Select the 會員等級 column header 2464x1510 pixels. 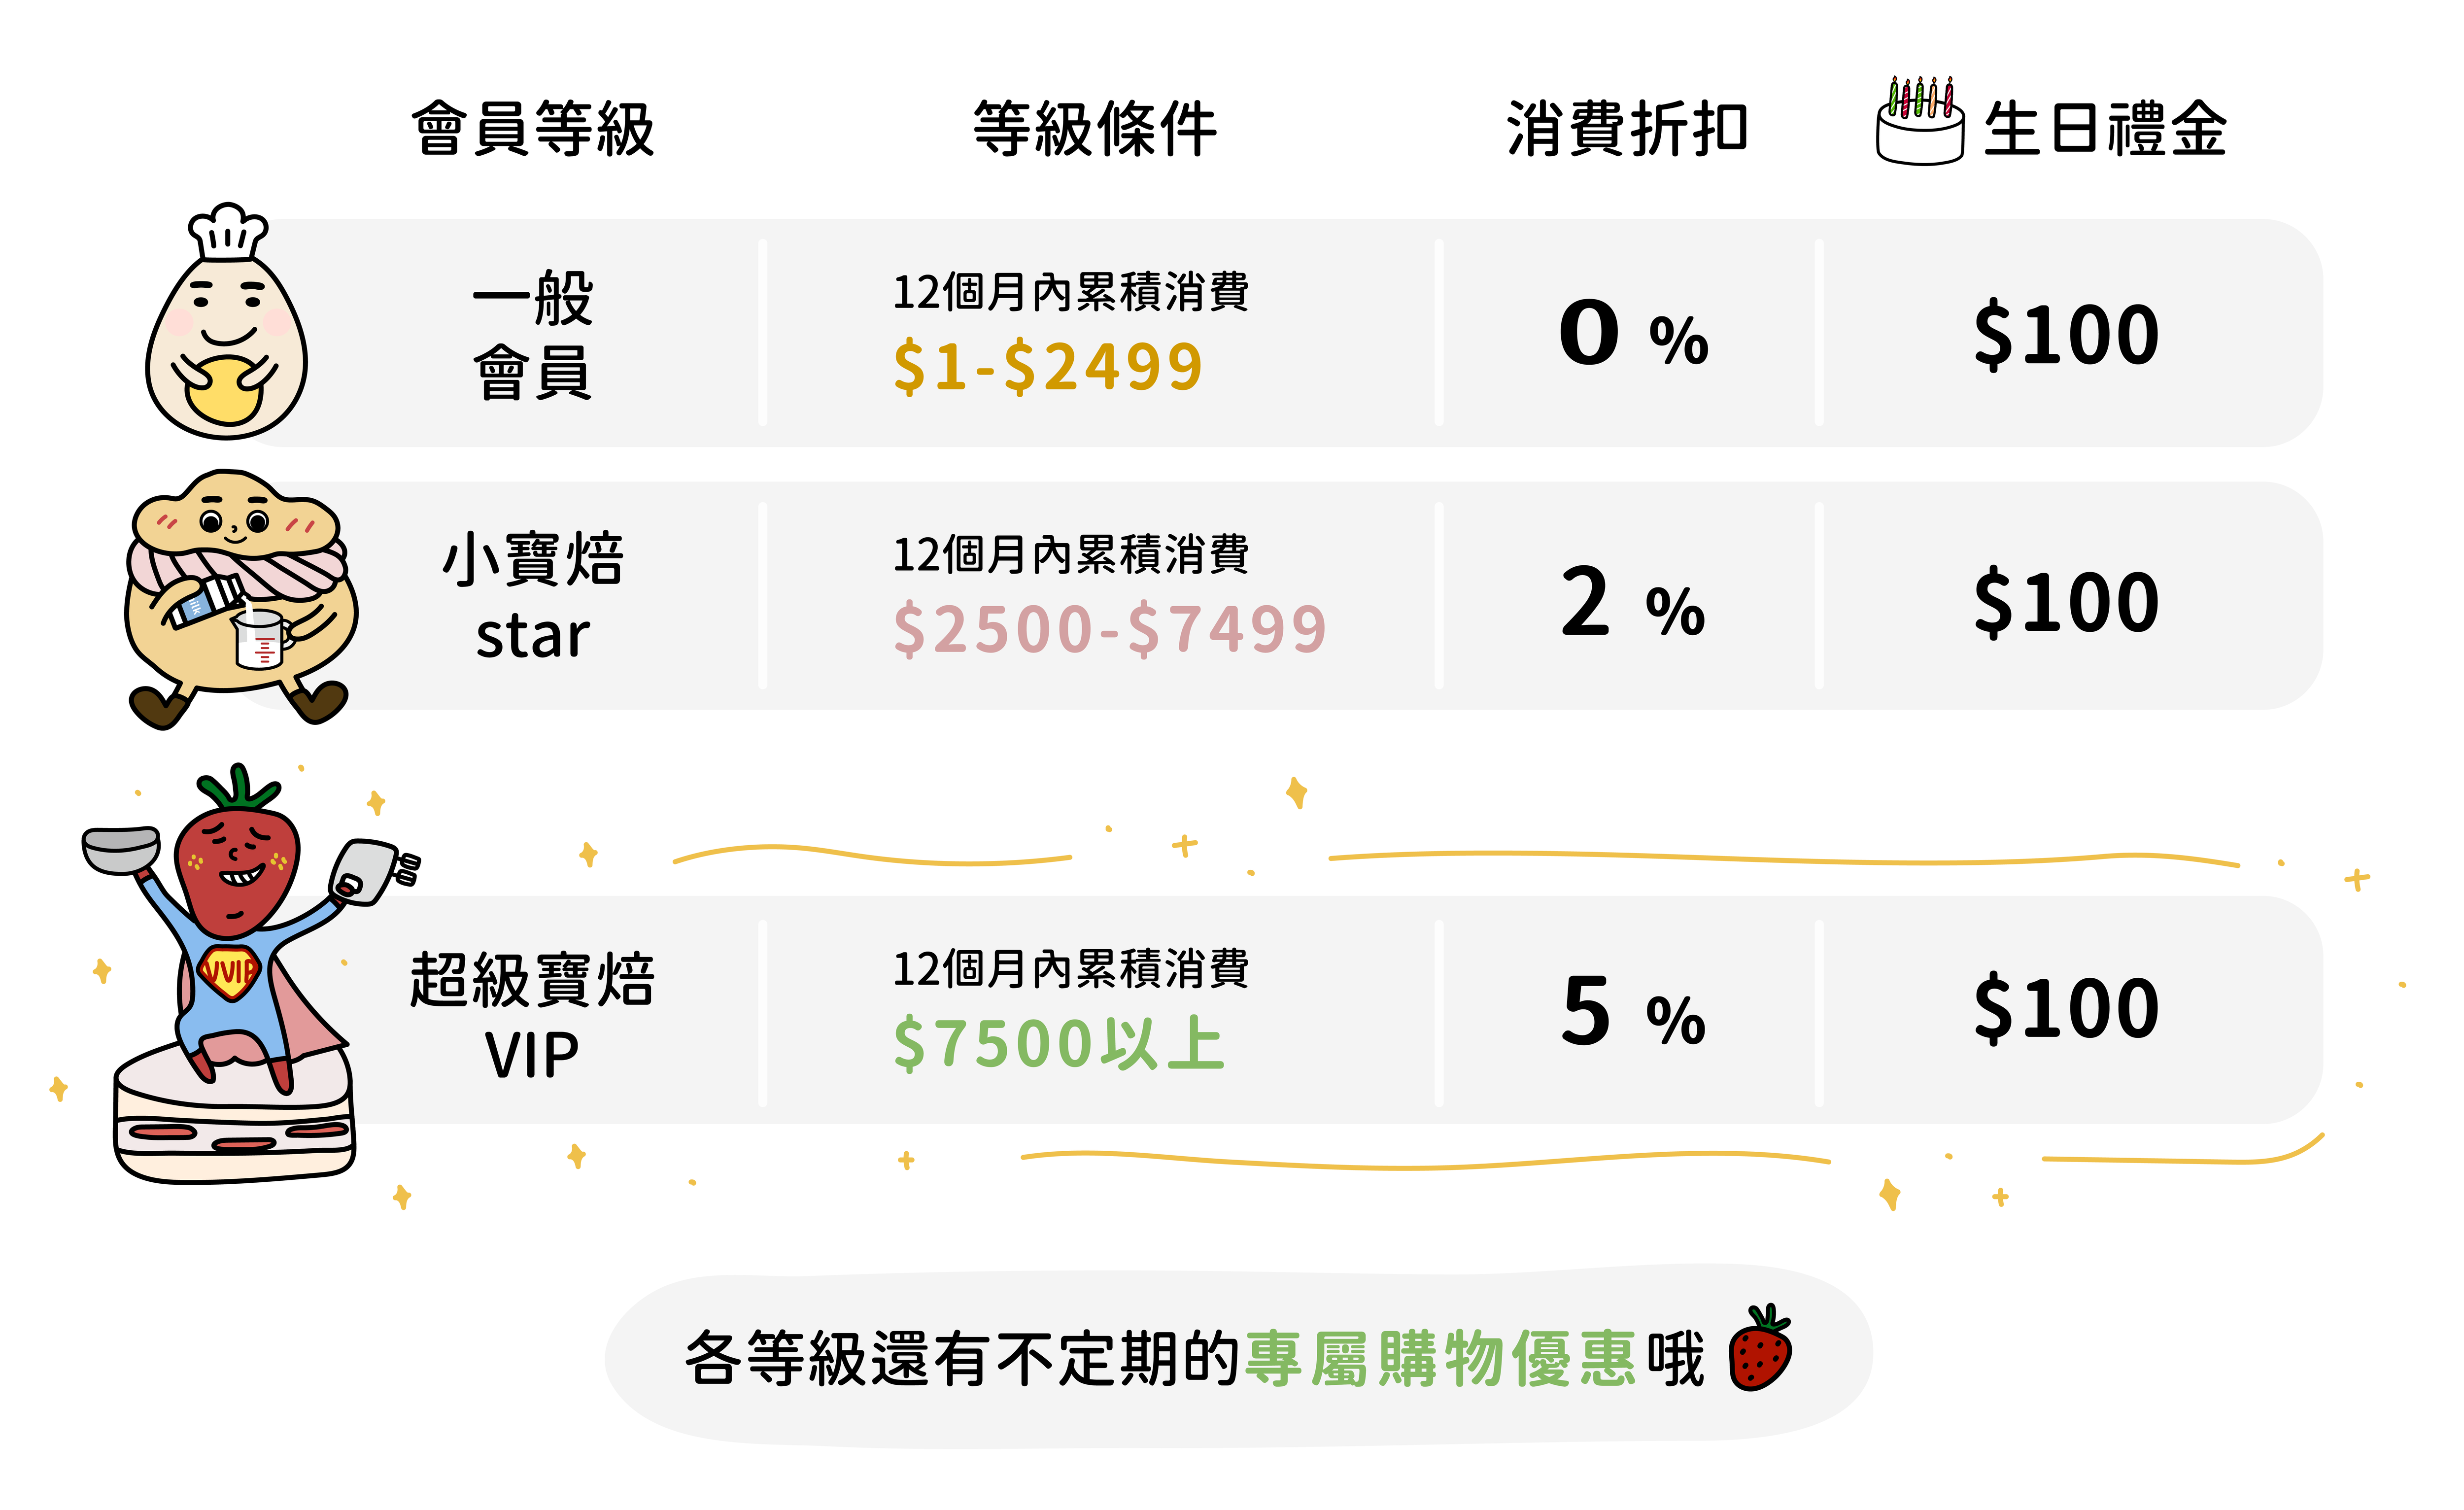[533, 129]
